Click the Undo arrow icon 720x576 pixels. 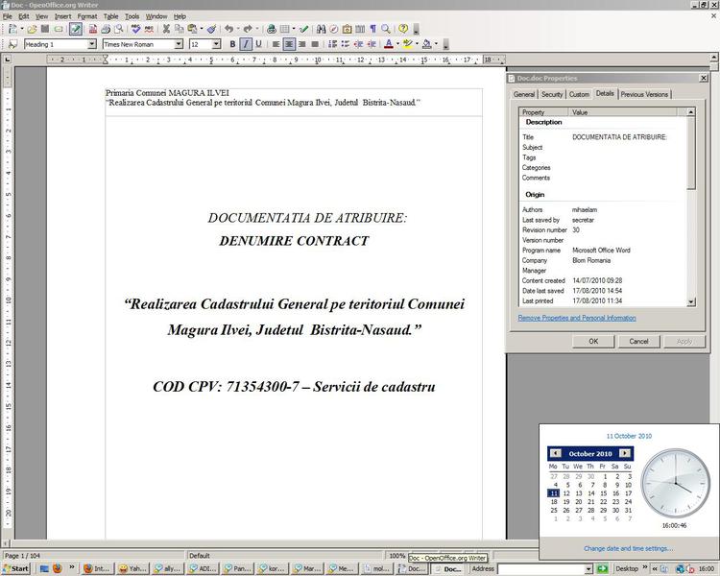coord(229,30)
